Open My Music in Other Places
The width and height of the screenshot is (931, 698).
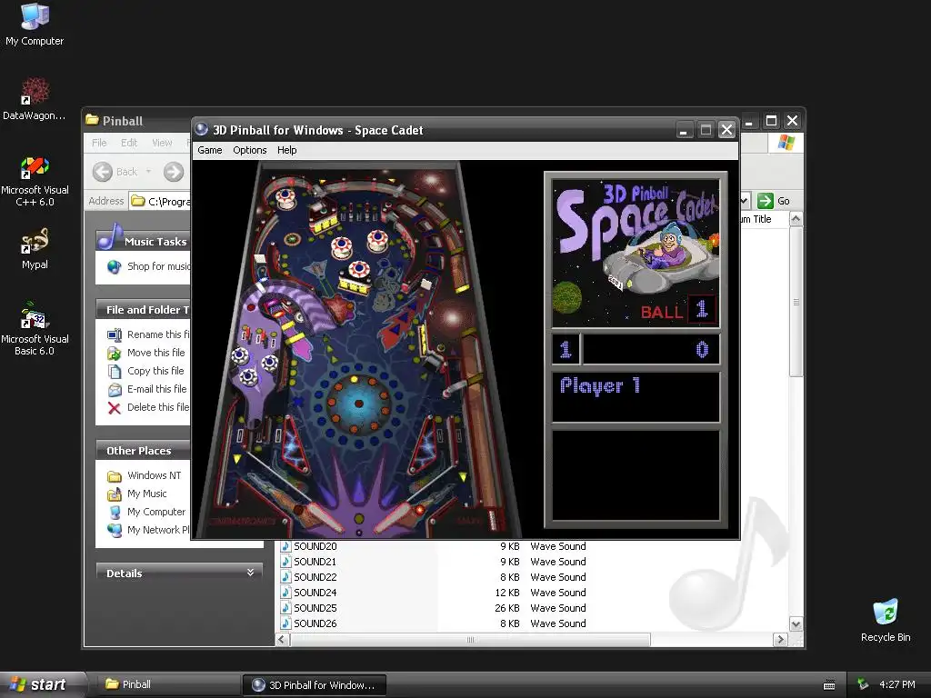[x=146, y=494]
